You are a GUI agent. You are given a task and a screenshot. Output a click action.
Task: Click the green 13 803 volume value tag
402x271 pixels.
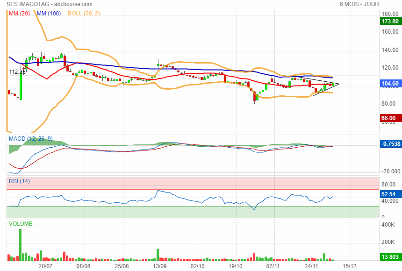click(390, 257)
